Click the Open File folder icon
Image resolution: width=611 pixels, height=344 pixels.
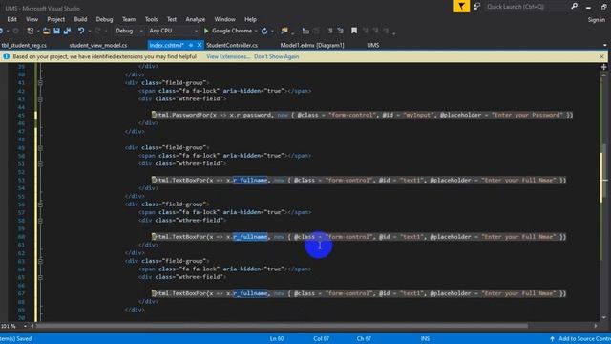pos(47,31)
